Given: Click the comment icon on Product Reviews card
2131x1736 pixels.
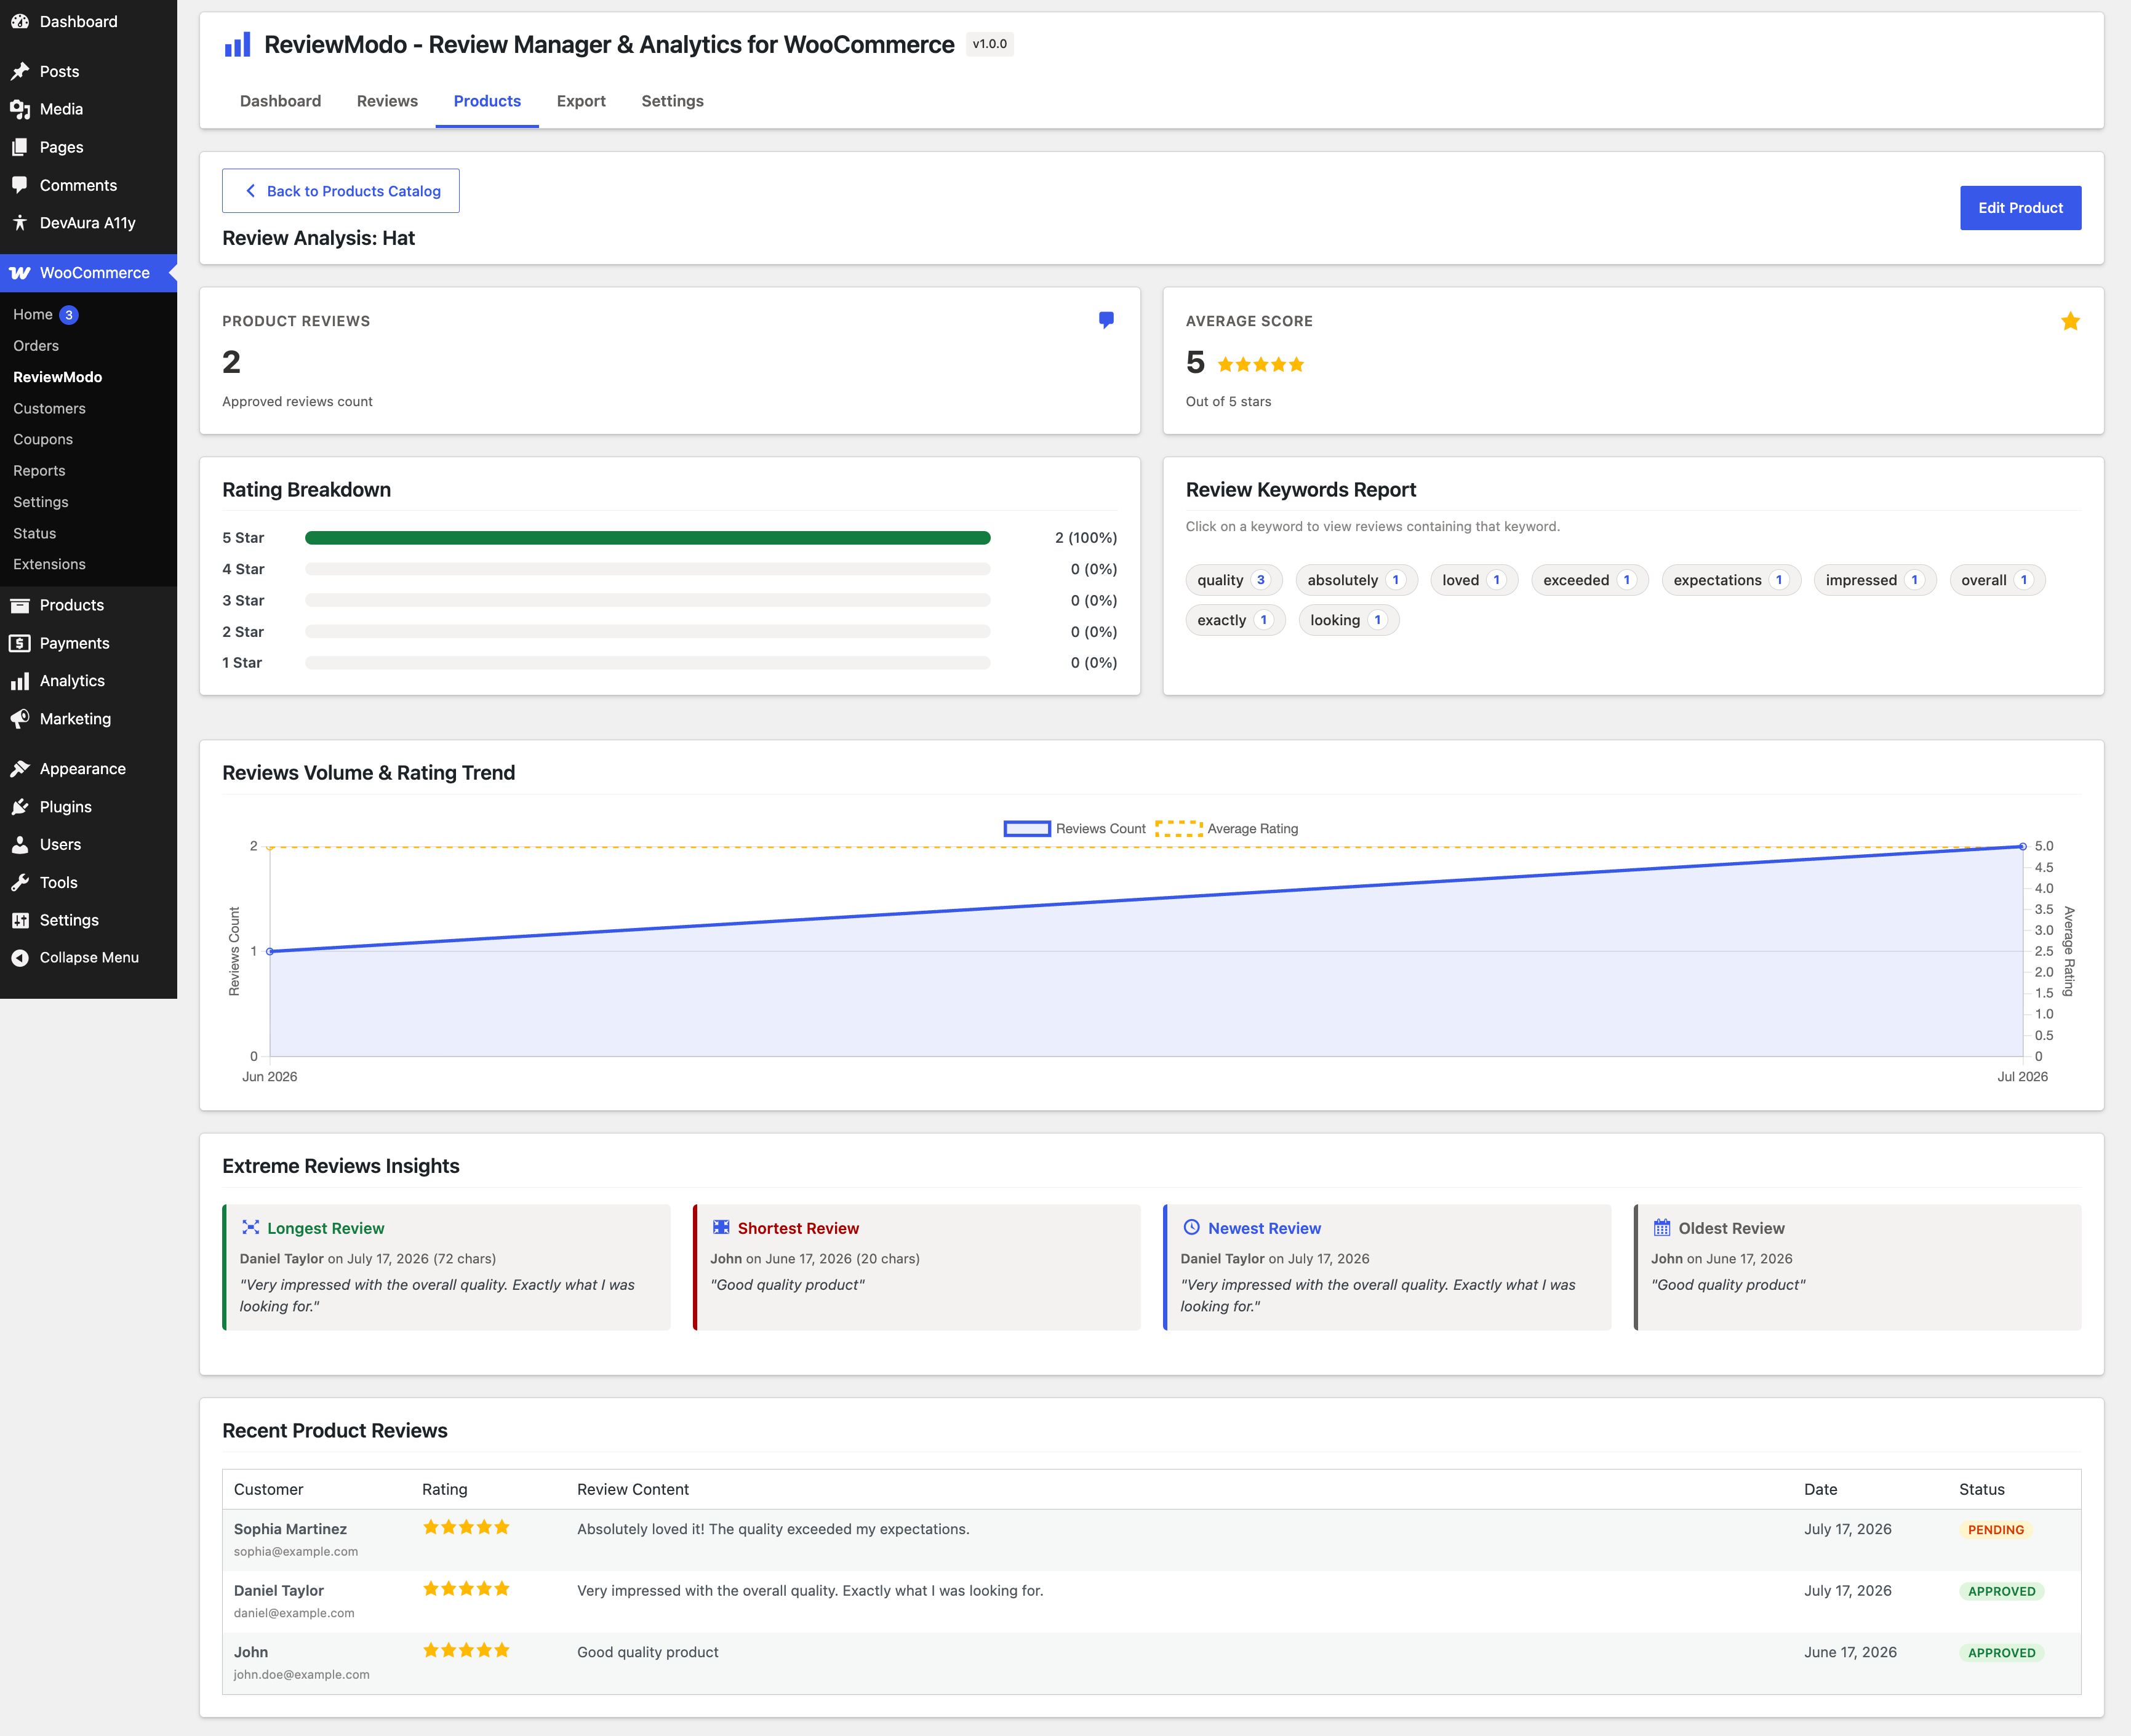Looking at the screenshot, I should [1106, 320].
